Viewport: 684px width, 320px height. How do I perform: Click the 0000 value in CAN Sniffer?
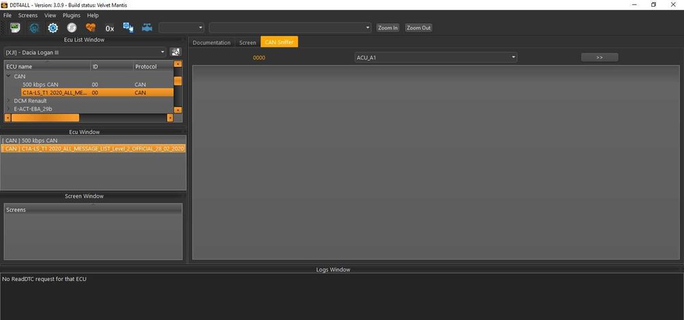(259, 57)
